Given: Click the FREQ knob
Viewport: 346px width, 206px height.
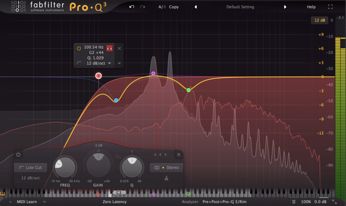Looking at the screenshot, I should point(65,167).
